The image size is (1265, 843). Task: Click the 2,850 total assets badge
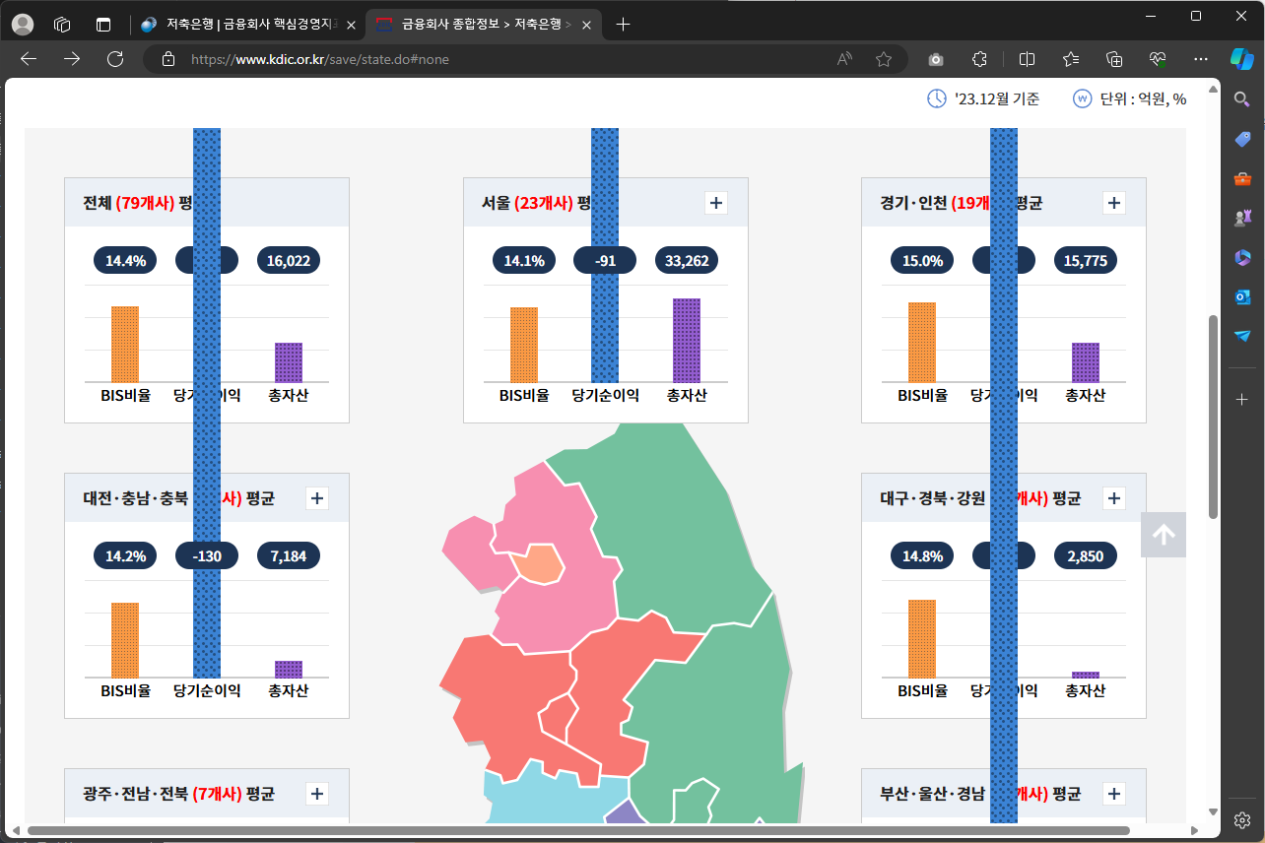1086,556
